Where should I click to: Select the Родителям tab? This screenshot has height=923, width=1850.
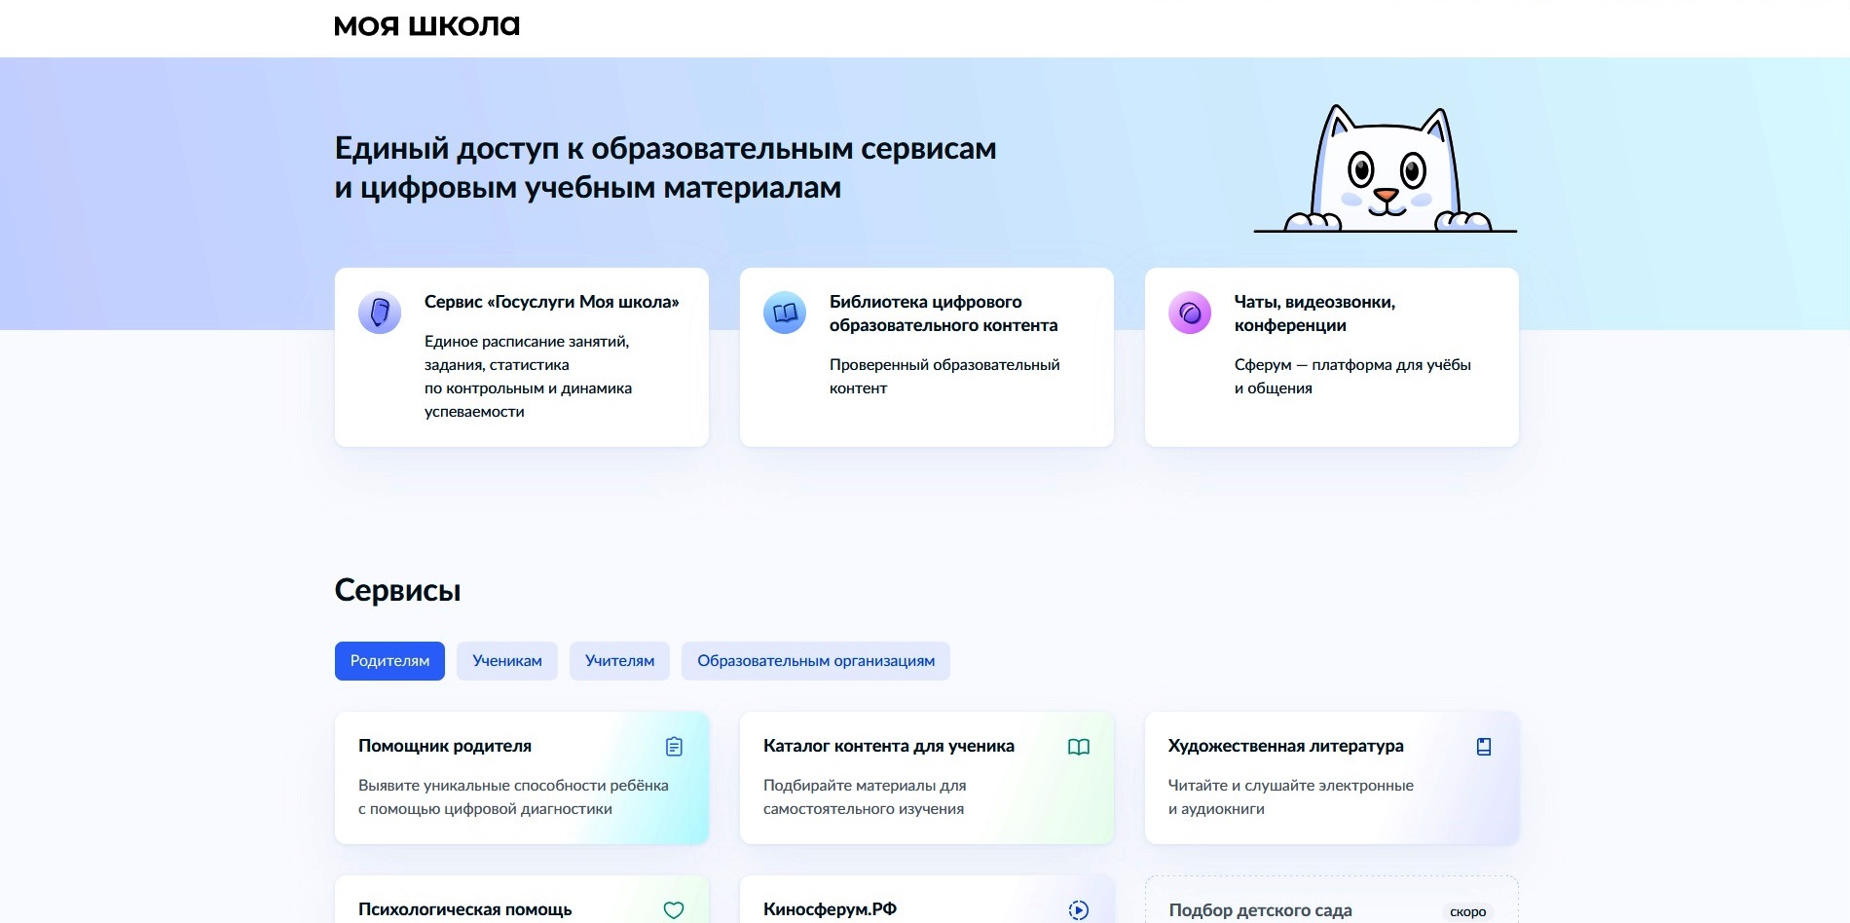point(389,661)
